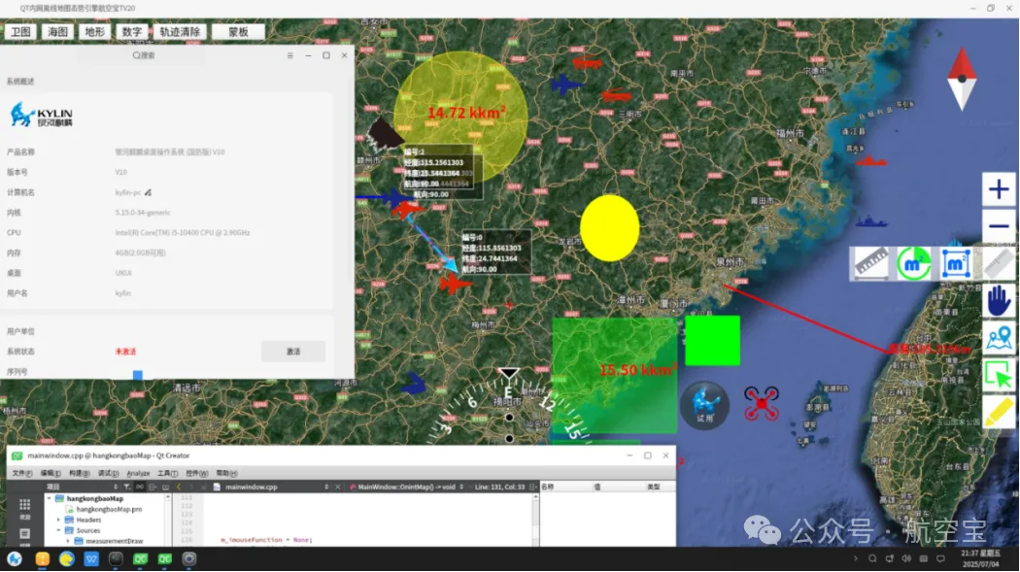The image size is (1020, 572).
Task: Click the 激活 activate button
Action: (x=293, y=352)
